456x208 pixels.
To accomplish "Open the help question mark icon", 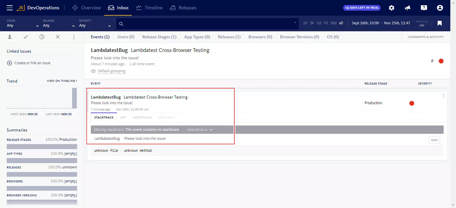I will click(x=424, y=8).
